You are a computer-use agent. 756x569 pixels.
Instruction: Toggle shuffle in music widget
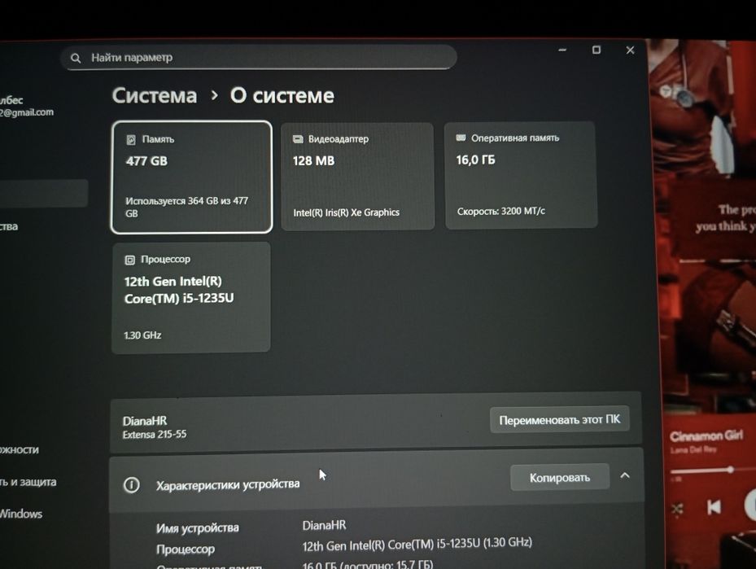(677, 509)
